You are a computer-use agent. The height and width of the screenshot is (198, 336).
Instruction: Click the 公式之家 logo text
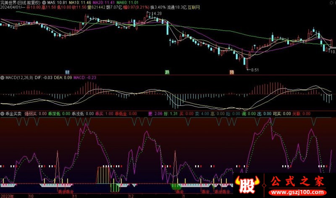coord(296,182)
